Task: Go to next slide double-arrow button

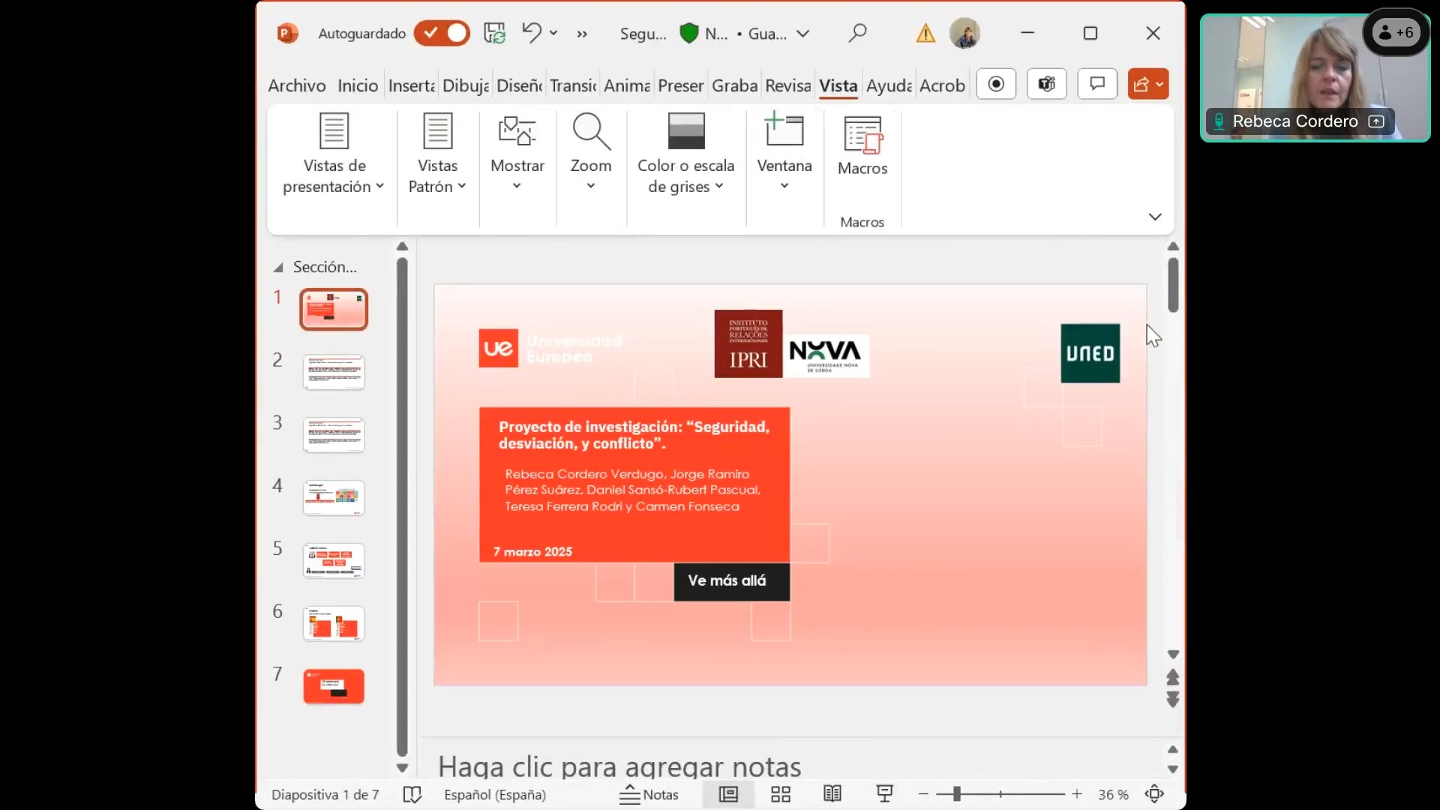Action: click(1173, 700)
